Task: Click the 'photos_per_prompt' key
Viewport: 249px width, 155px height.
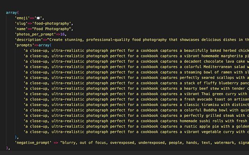Action: pyautogui.click(x=35, y=34)
